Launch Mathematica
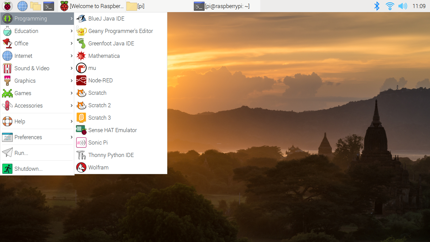 coord(104,55)
